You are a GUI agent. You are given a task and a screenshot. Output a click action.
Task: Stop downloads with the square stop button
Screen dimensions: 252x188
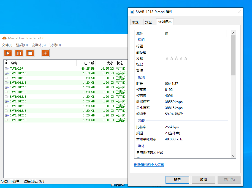click(x=30, y=53)
